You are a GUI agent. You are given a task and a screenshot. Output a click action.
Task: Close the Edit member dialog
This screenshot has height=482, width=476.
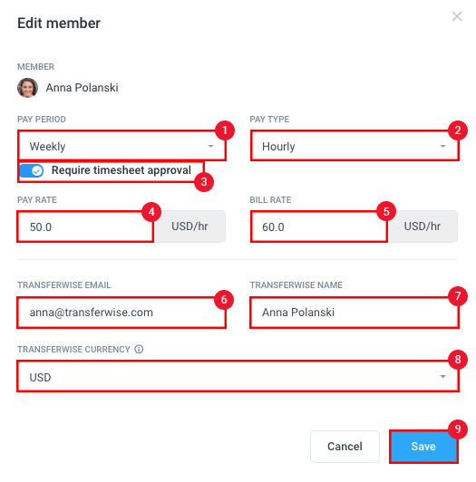(x=457, y=16)
